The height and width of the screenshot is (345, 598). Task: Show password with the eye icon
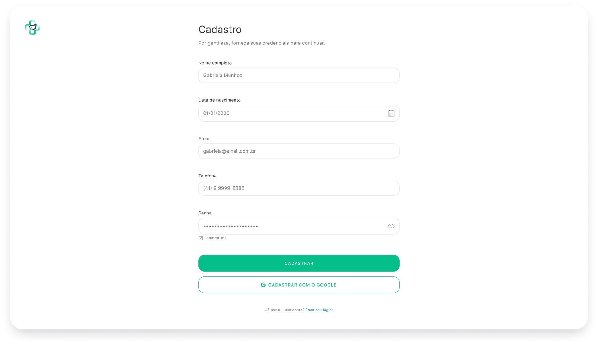pyautogui.click(x=391, y=226)
